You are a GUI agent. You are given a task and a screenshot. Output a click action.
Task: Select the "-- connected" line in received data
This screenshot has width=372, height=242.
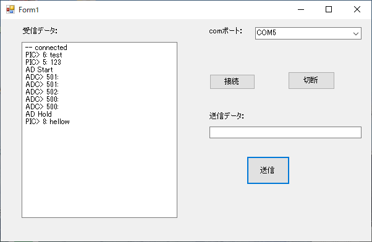coord(46,48)
